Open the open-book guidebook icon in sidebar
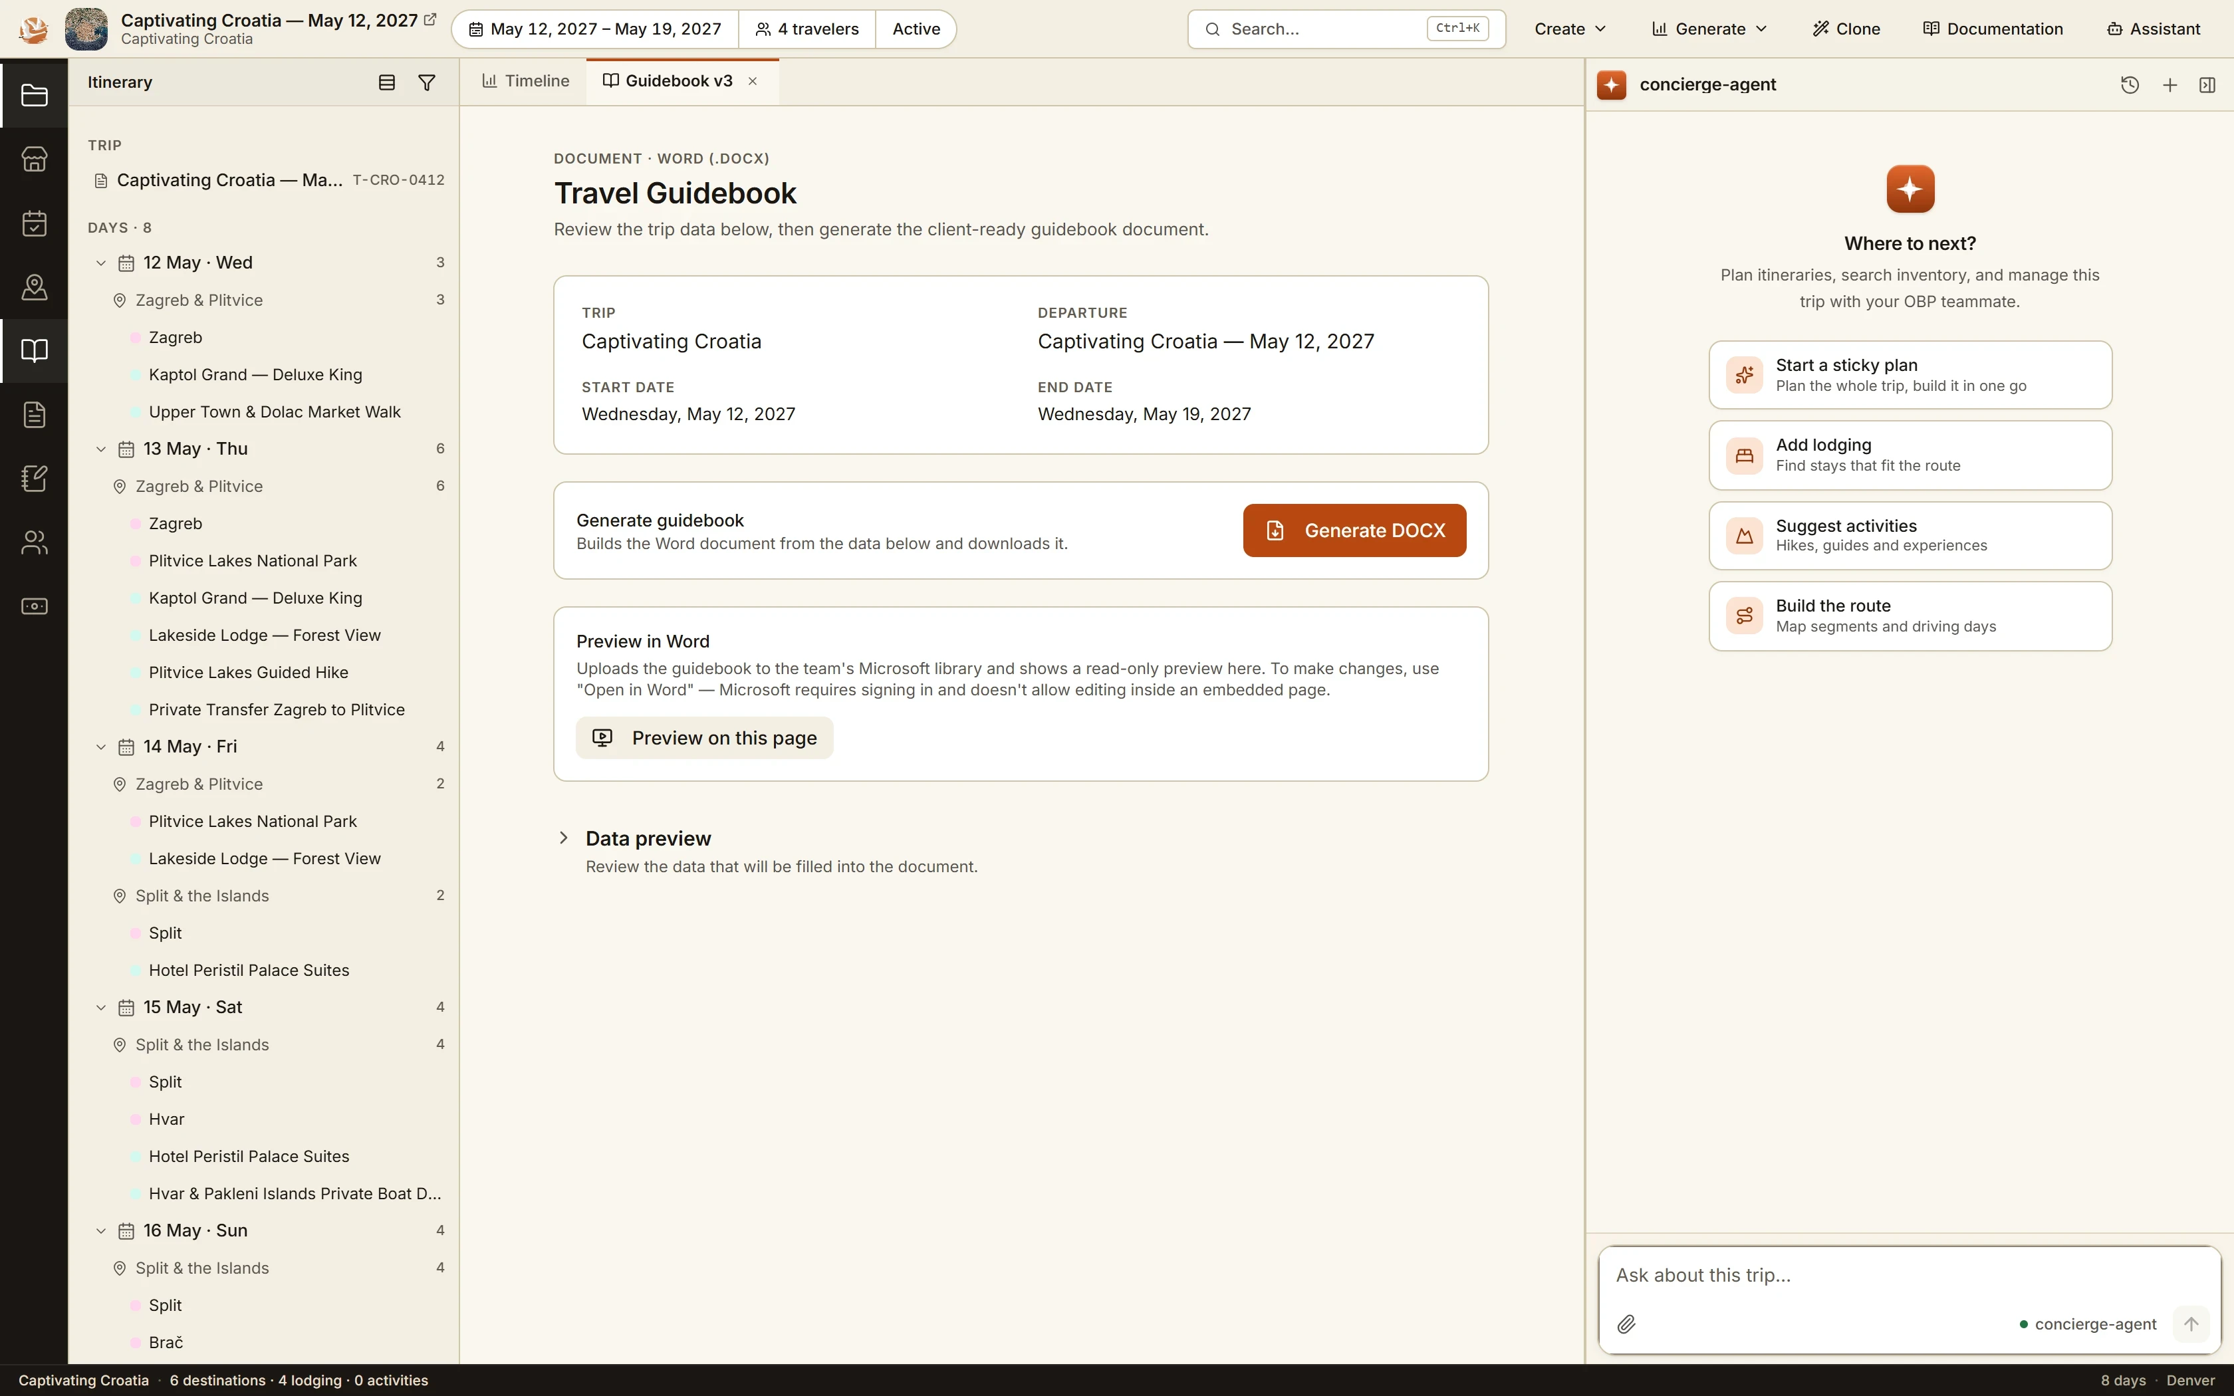 [x=34, y=351]
